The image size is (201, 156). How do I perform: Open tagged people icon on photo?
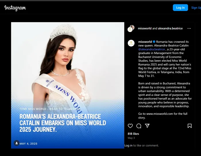(17, 143)
